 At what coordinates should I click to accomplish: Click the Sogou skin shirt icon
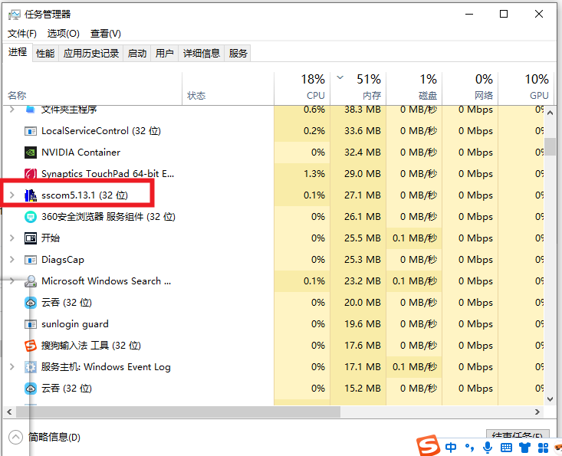tap(524, 447)
